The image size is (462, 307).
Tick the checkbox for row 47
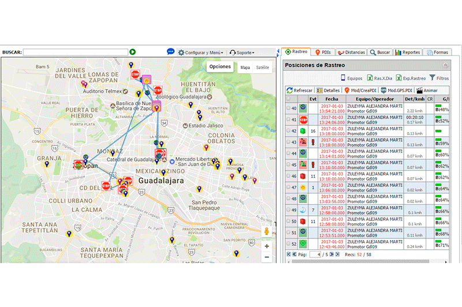(x=288, y=188)
